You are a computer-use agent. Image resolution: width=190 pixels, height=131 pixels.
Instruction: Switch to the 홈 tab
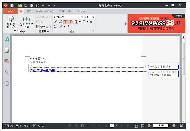click(x=21, y=11)
